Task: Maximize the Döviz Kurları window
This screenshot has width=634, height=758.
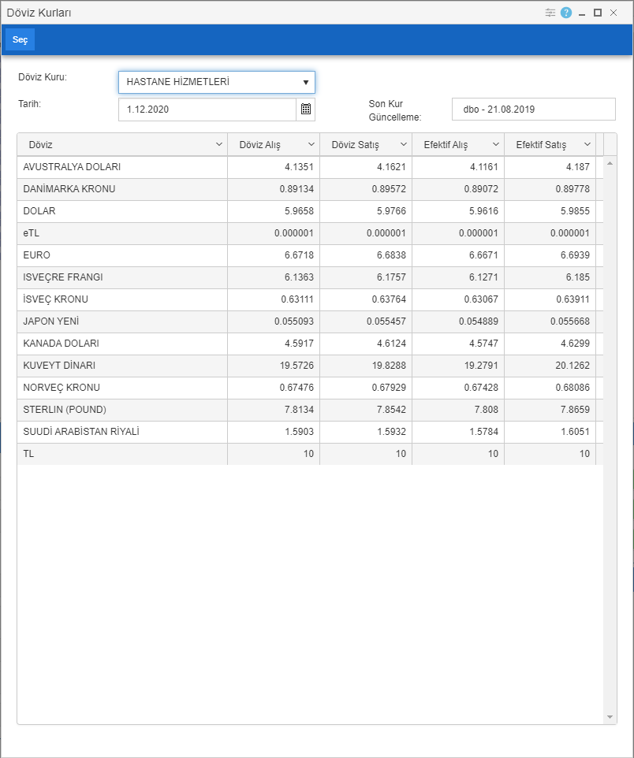Action: click(x=598, y=13)
